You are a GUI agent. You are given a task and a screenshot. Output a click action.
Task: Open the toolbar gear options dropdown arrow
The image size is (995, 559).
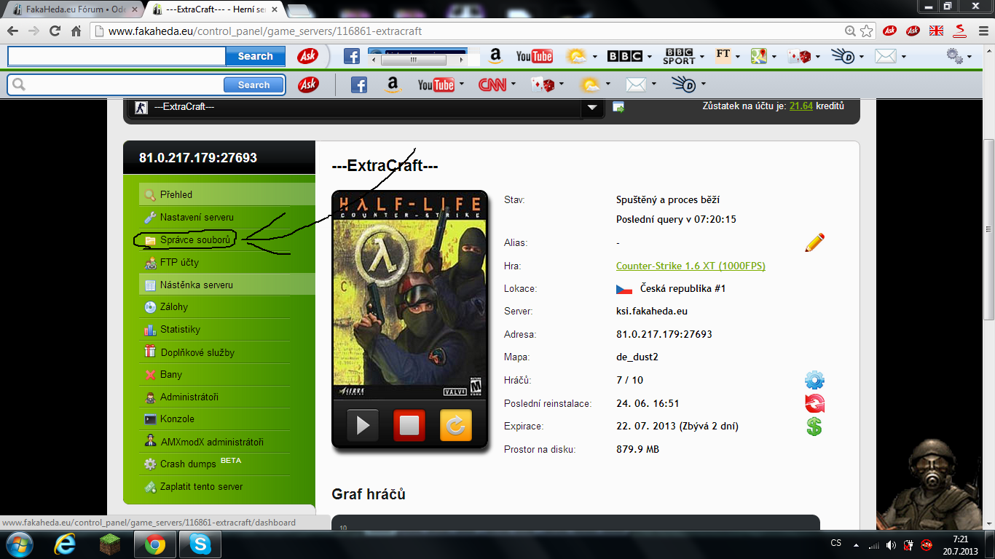pyautogui.click(x=970, y=56)
